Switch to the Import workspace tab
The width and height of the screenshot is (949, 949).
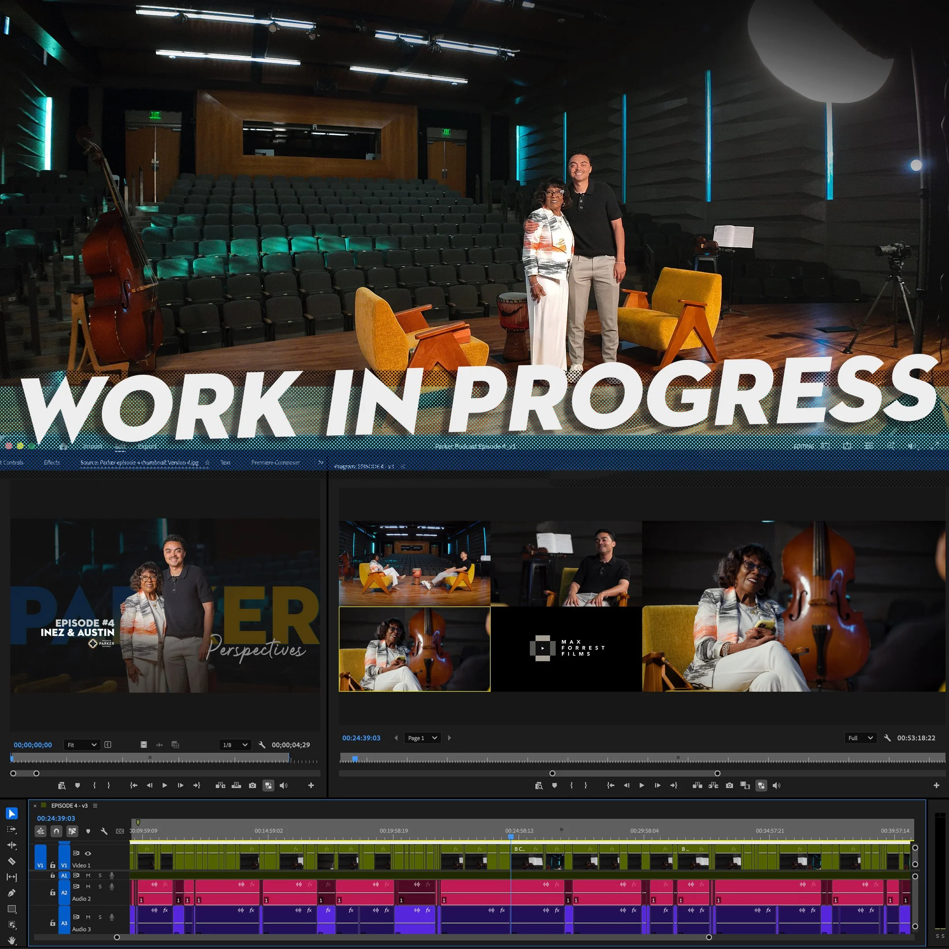[x=92, y=446]
